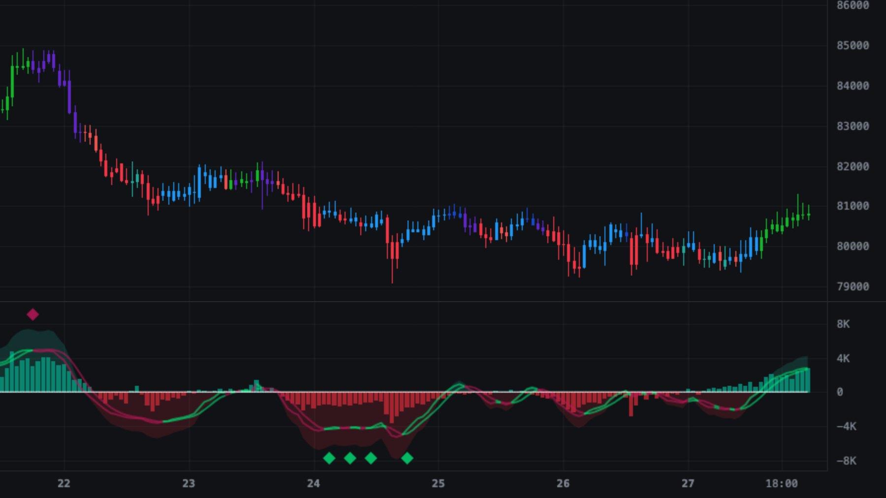Click the date label 27 on time axis

click(688, 484)
